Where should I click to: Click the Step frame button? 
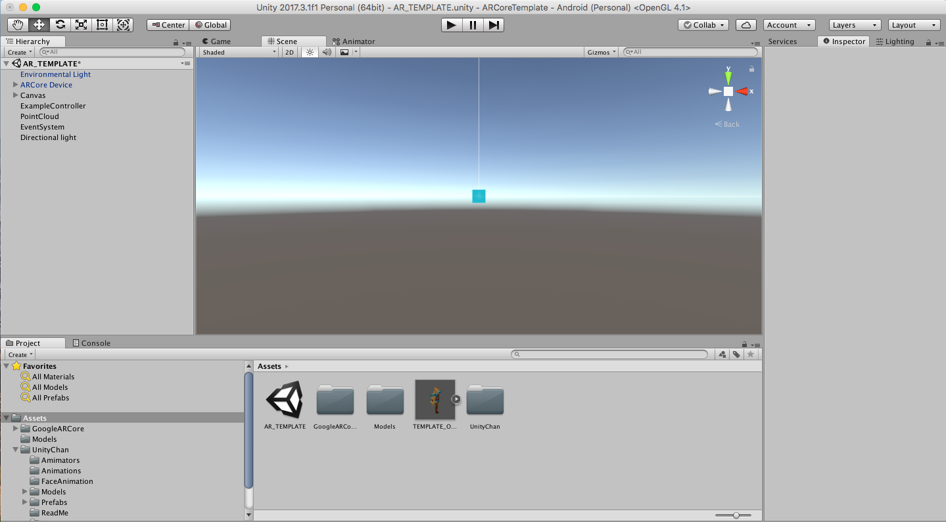494,25
